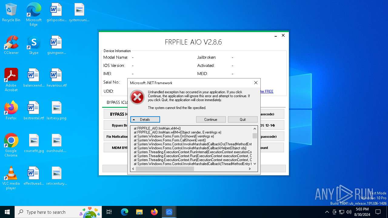
Task: Click the BYPASS H button in FRPFILE
Action: pos(116,114)
